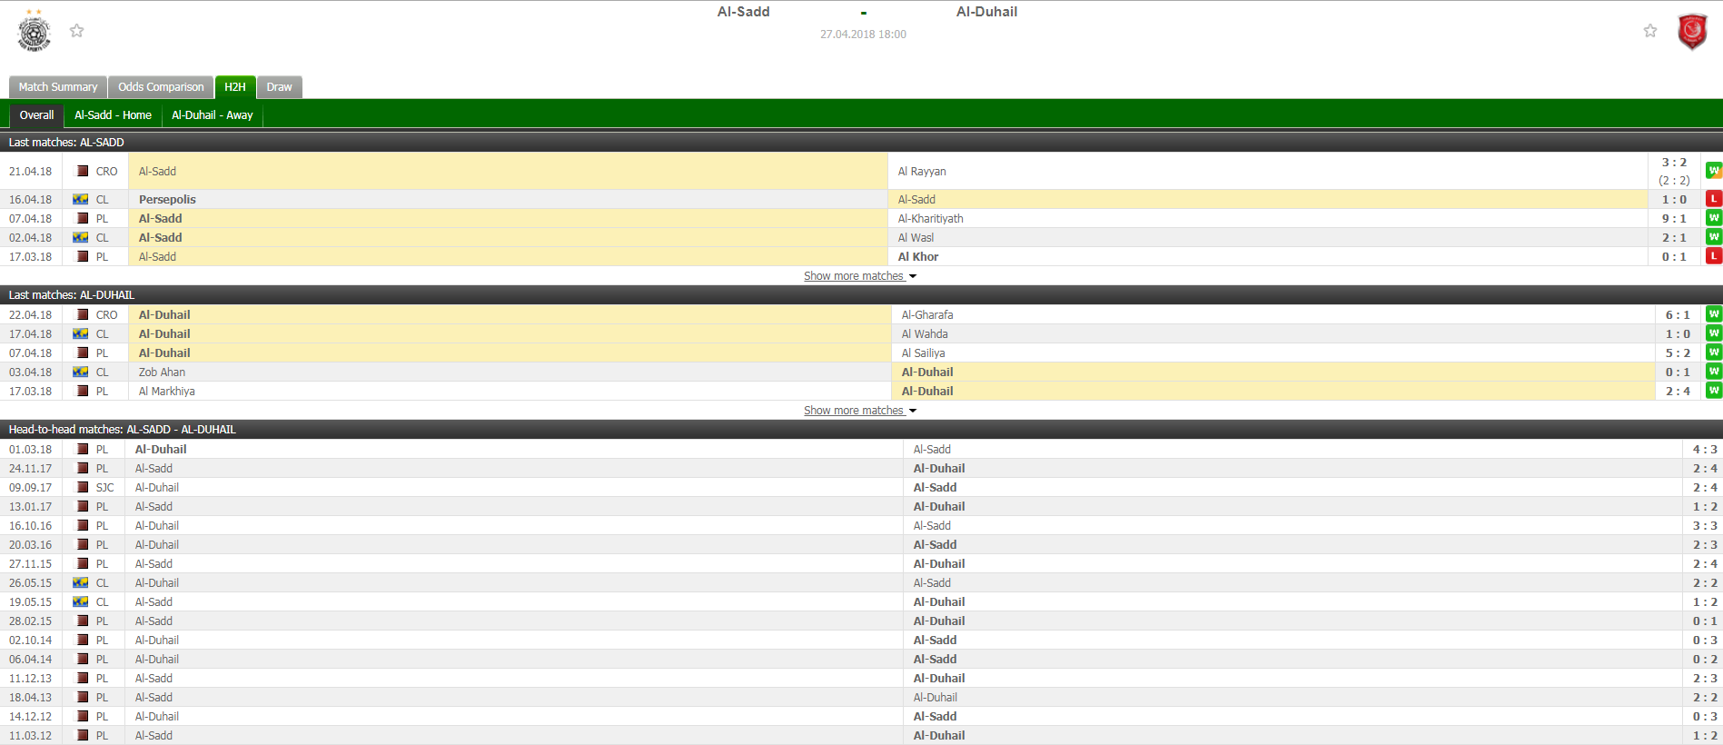Click the 3 : 3 score from 16.10.16
This screenshot has width=1723, height=745.
(x=1705, y=525)
